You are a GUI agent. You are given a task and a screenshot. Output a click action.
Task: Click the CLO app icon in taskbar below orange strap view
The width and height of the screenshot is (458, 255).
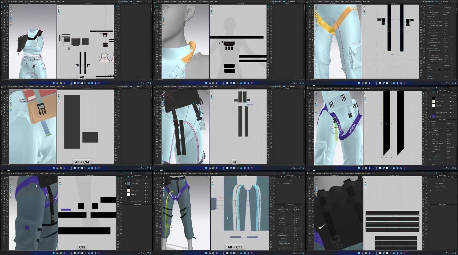coord(376,83)
